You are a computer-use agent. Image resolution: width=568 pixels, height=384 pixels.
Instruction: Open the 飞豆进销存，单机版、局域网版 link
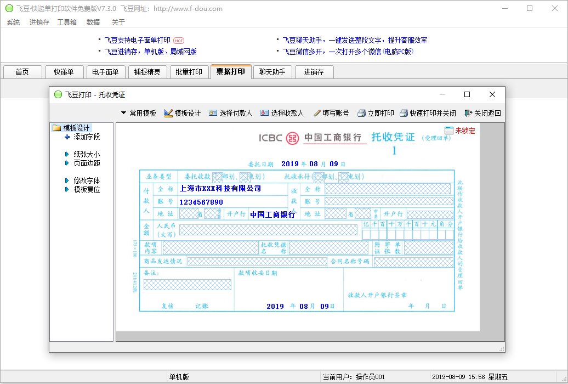click(150, 52)
